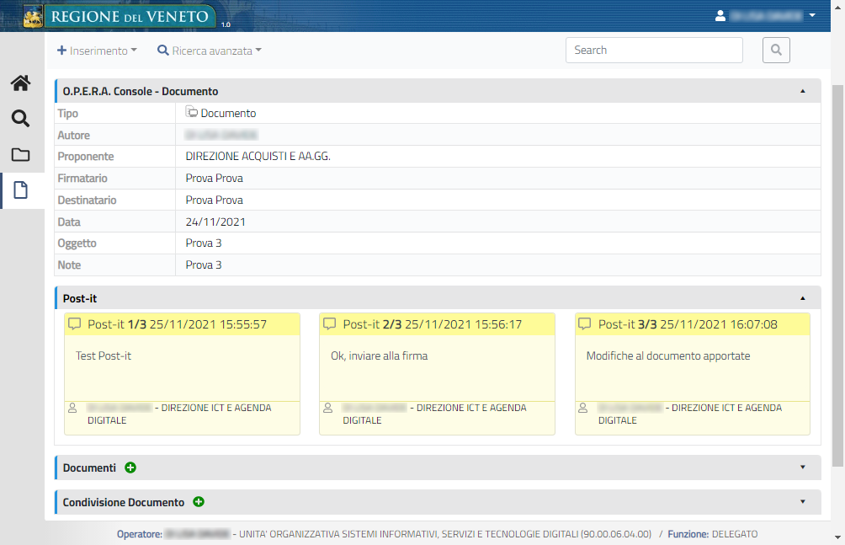Open the Ricerca avanzata dropdown
845x545 pixels.
coord(209,51)
